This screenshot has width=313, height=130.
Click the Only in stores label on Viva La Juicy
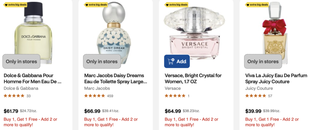click(x=263, y=61)
